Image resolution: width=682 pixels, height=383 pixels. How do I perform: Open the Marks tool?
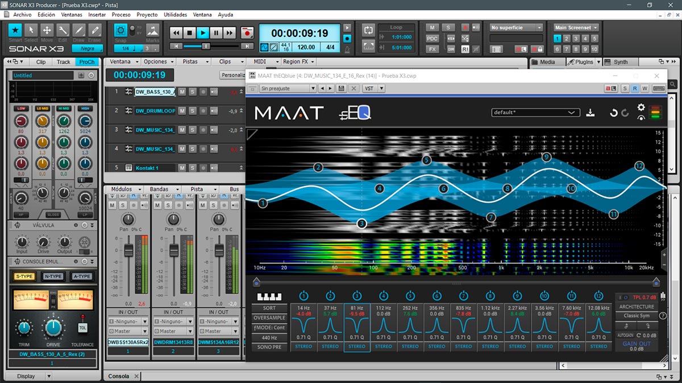coord(152,30)
